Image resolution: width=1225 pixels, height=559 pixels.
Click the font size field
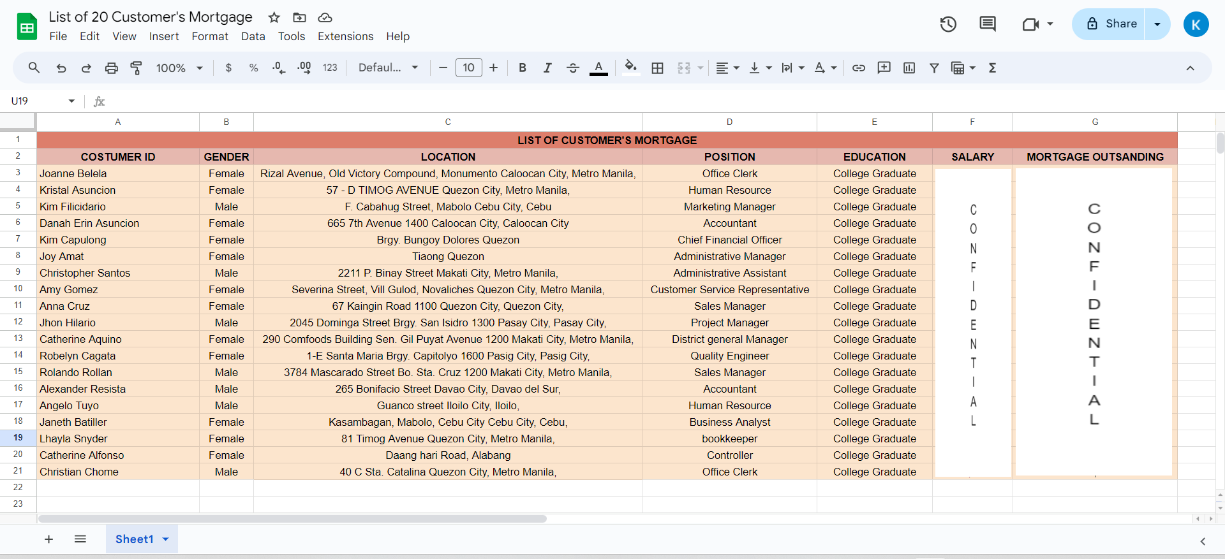pos(468,68)
